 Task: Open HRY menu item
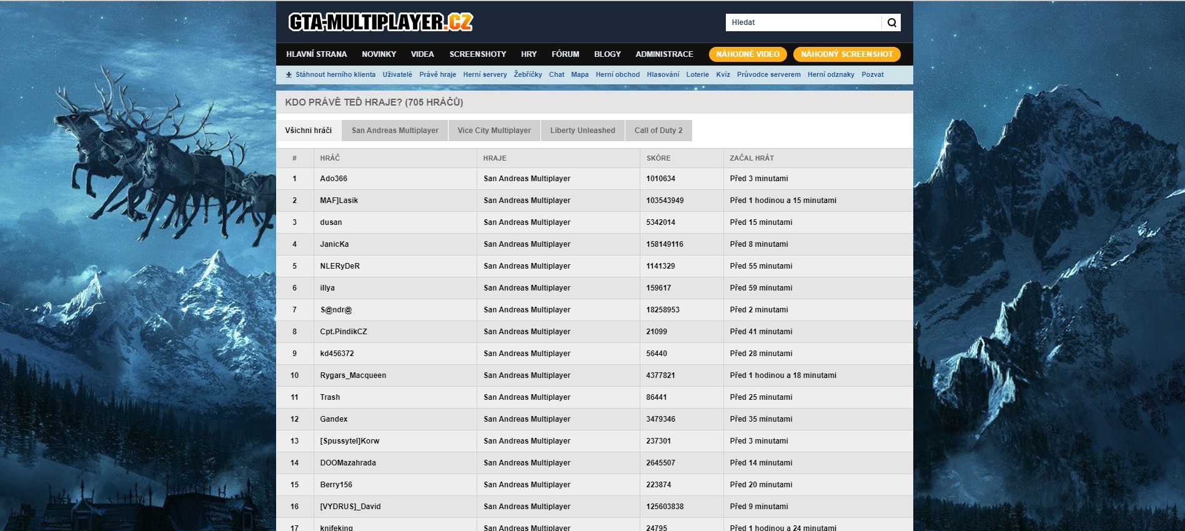pos(529,54)
